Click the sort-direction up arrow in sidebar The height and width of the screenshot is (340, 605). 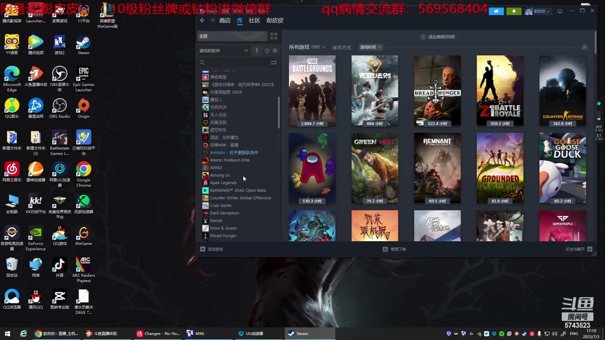coord(257,51)
